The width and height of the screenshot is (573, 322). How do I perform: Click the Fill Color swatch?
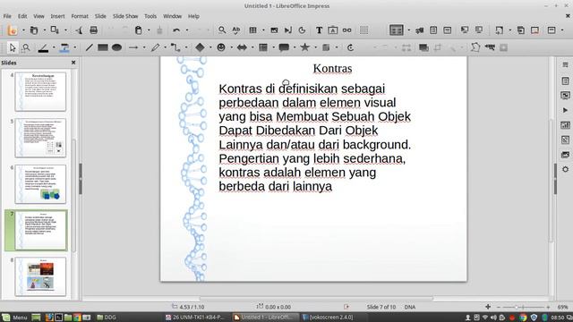[64, 47]
